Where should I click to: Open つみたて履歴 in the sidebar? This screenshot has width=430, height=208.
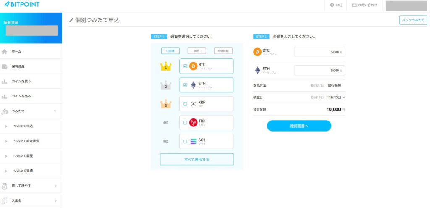pos(26,156)
